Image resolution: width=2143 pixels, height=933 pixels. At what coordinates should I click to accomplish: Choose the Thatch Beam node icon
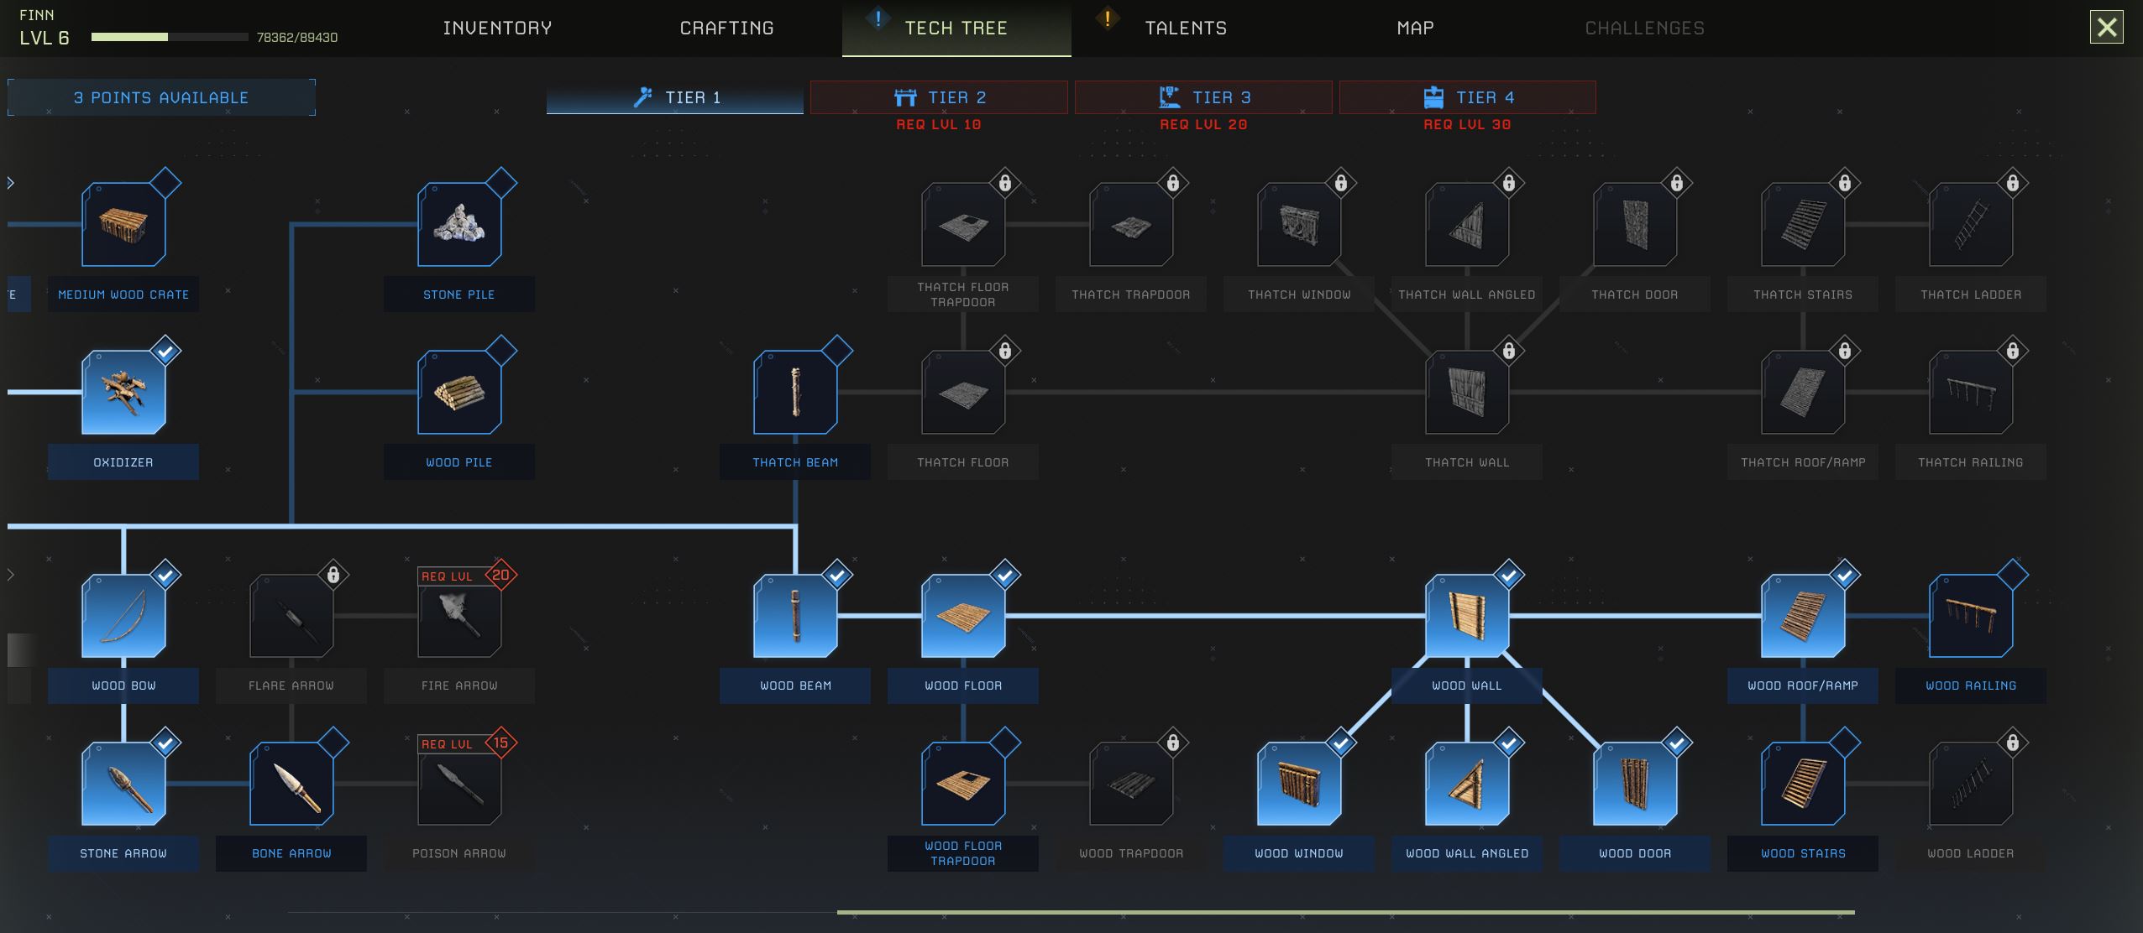coord(795,393)
